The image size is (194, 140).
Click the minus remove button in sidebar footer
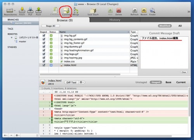tap(11, 135)
